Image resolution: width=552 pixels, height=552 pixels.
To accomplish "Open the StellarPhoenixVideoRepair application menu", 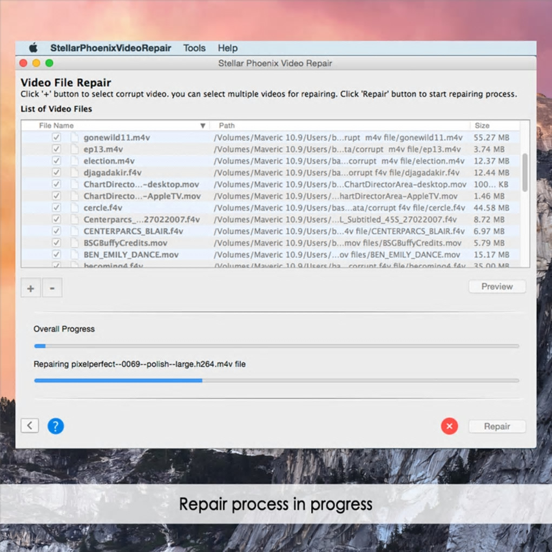I will (x=110, y=48).
